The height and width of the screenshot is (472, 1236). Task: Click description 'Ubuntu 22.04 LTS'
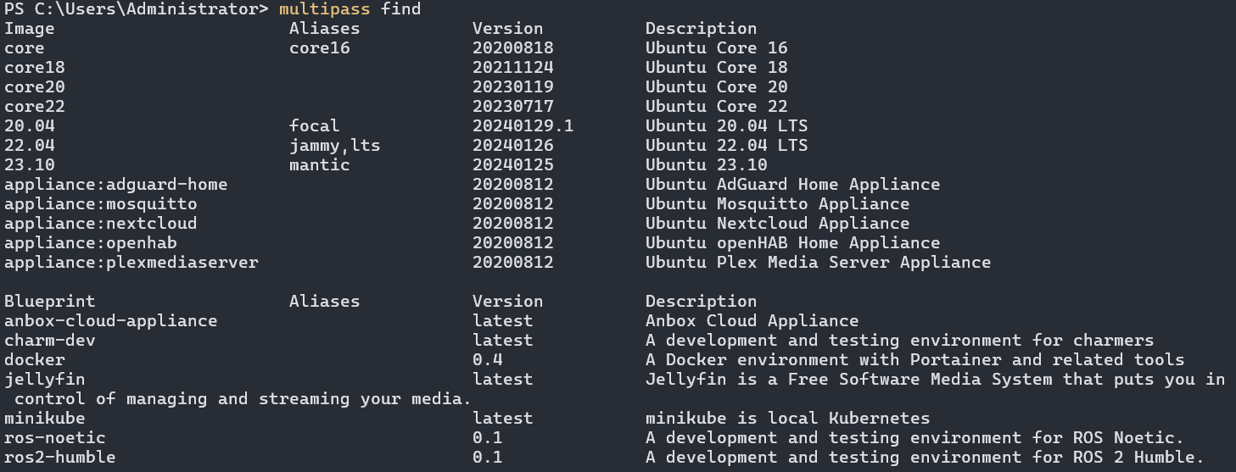pos(727,145)
